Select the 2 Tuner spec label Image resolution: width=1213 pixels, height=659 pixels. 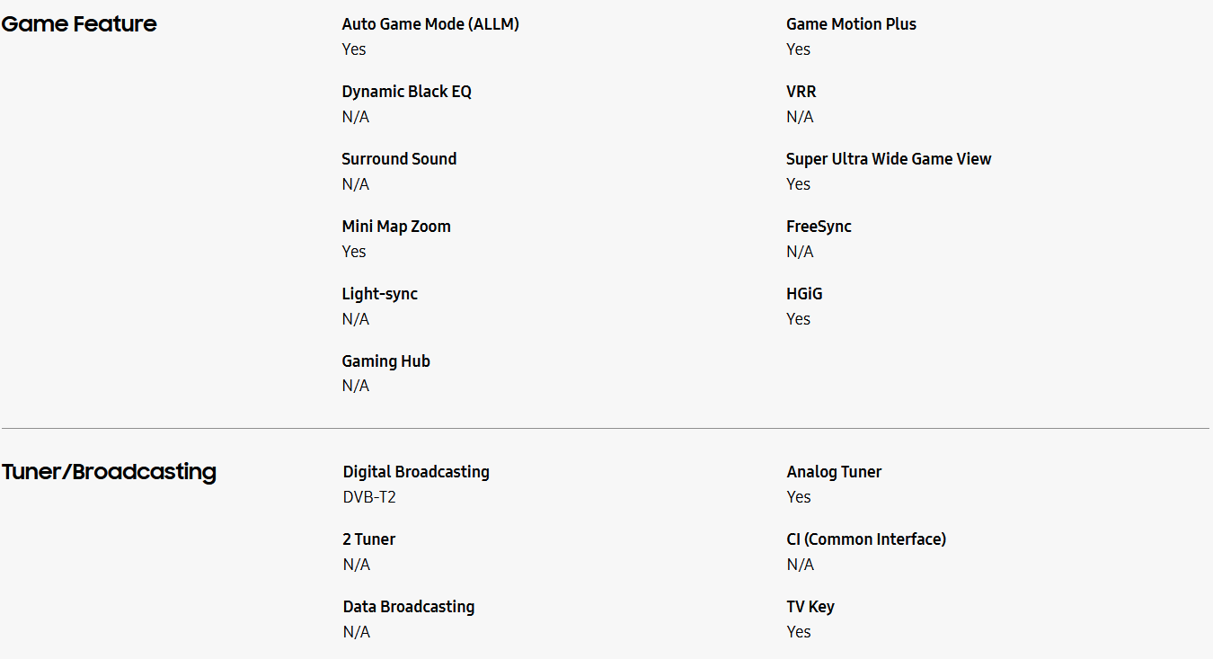[x=369, y=539]
